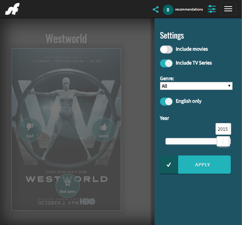
Task: Click the Include TV Series label
Action: [x=194, y=63]
